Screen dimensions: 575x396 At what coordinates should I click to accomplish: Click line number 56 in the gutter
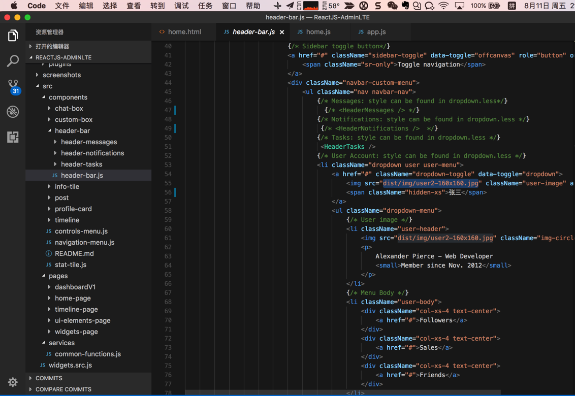click(x=168, y=192)
